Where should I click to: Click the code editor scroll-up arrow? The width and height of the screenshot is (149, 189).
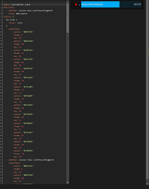click(68, 2)
